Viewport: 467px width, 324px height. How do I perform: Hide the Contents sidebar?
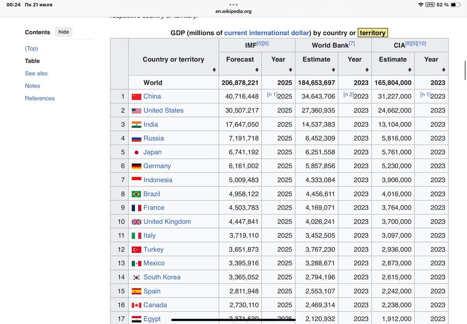(x=64, y=32)
